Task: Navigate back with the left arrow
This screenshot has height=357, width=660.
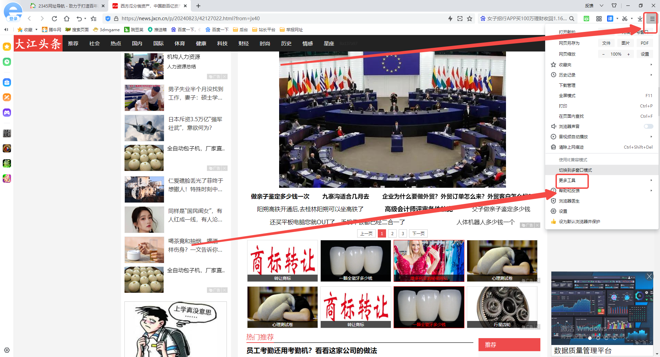Action: (30, 19)
